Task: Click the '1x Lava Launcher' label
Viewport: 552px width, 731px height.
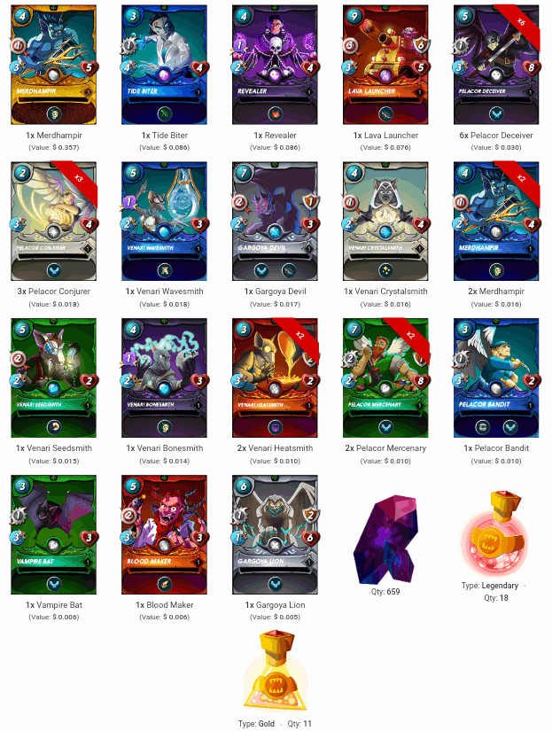Action: click(x=385, y=136)
